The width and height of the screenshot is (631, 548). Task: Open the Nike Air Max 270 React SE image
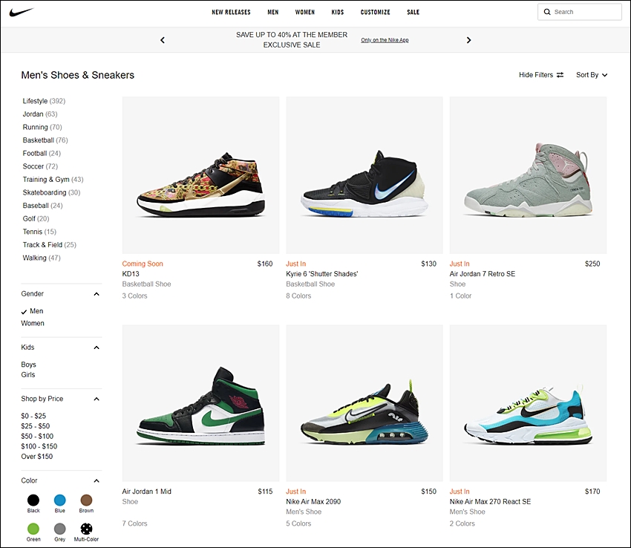point(528,403)
